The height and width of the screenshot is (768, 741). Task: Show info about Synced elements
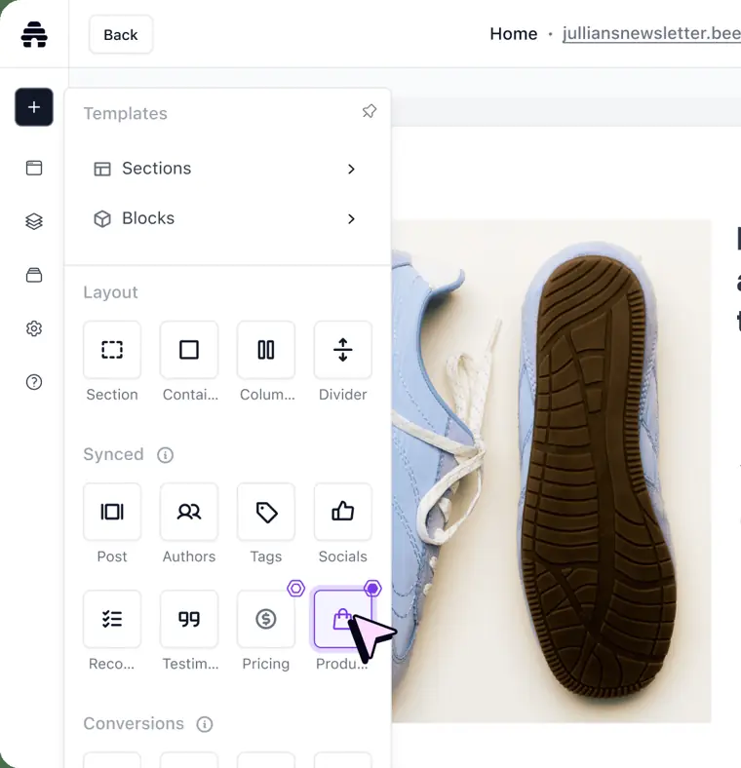[x=165, y=455]
